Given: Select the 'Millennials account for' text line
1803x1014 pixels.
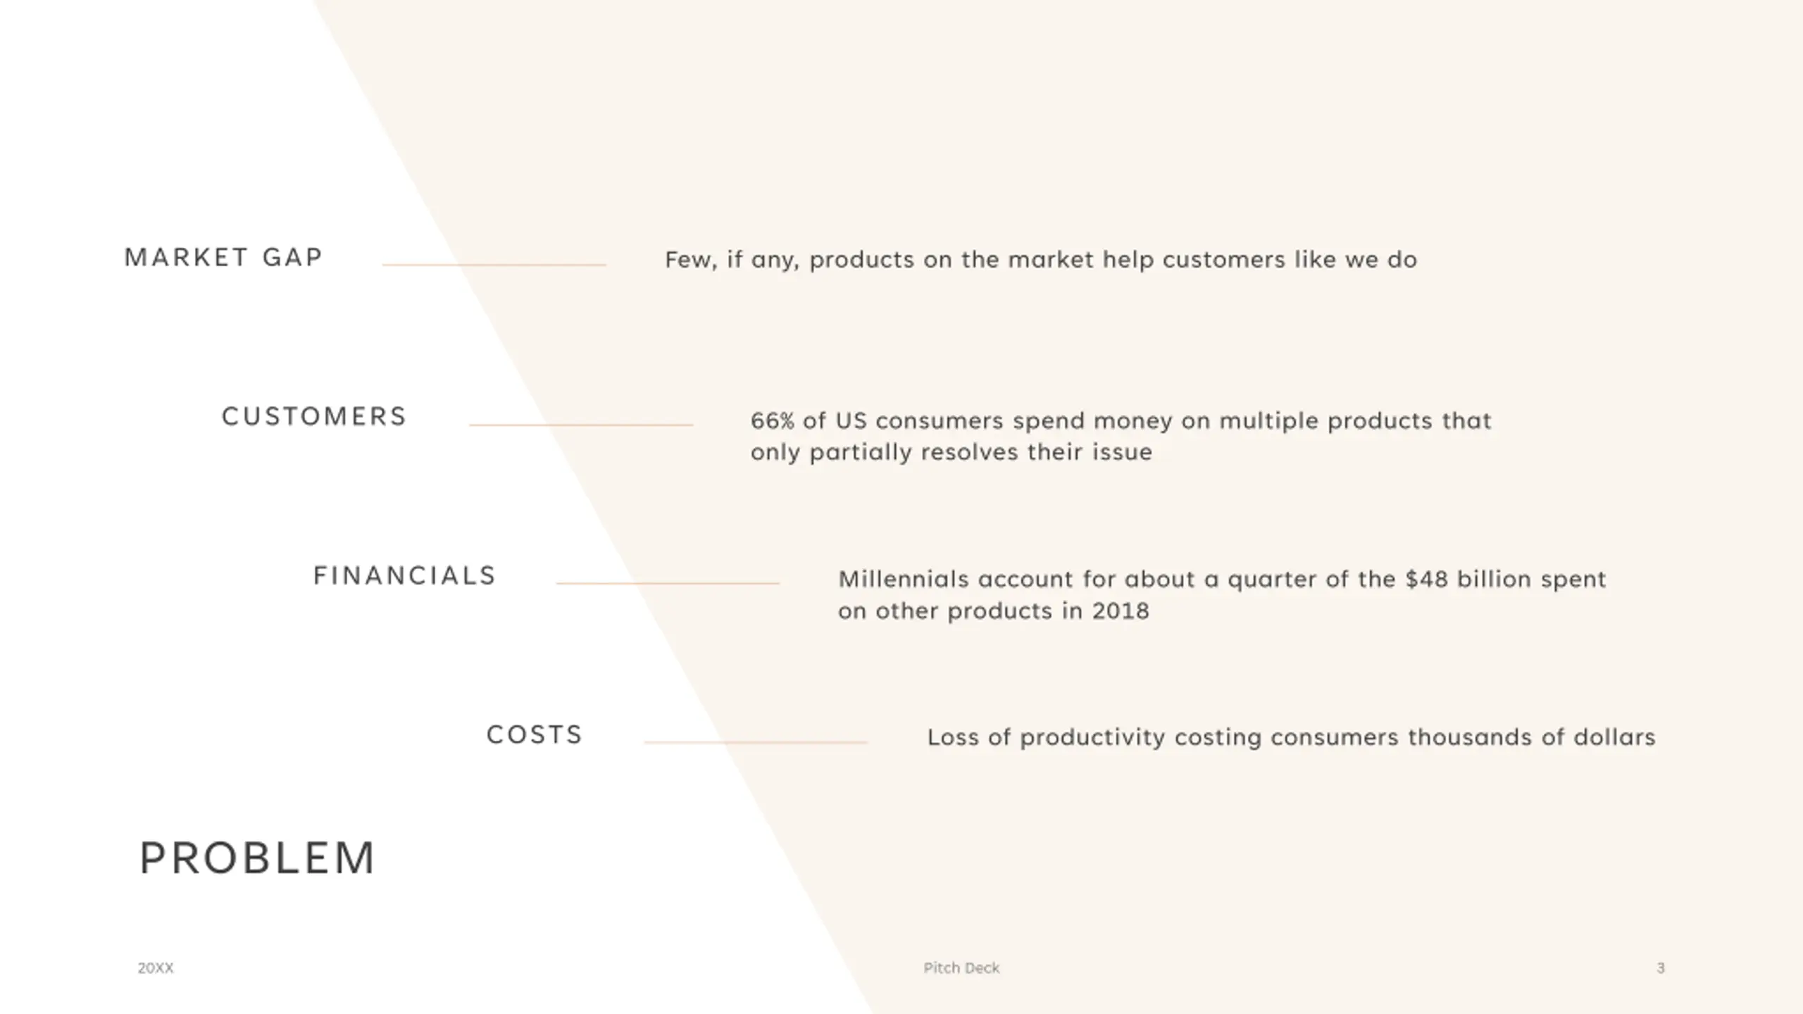Looking at the screenshot, I should [1222, 580].
